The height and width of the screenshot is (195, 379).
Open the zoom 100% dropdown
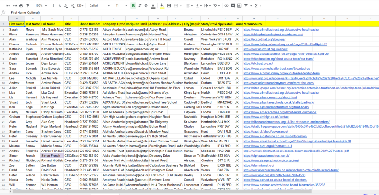pos(41,6)
